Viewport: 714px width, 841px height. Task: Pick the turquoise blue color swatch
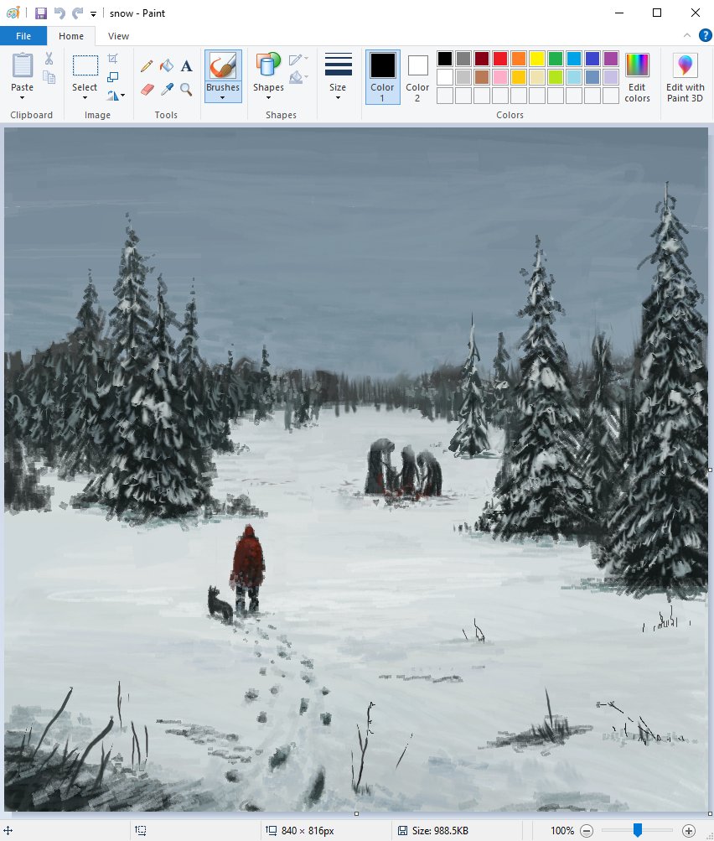(573, 59)
